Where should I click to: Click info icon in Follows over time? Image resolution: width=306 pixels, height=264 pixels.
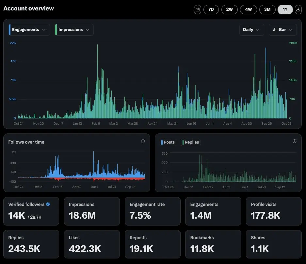(143, 141)
